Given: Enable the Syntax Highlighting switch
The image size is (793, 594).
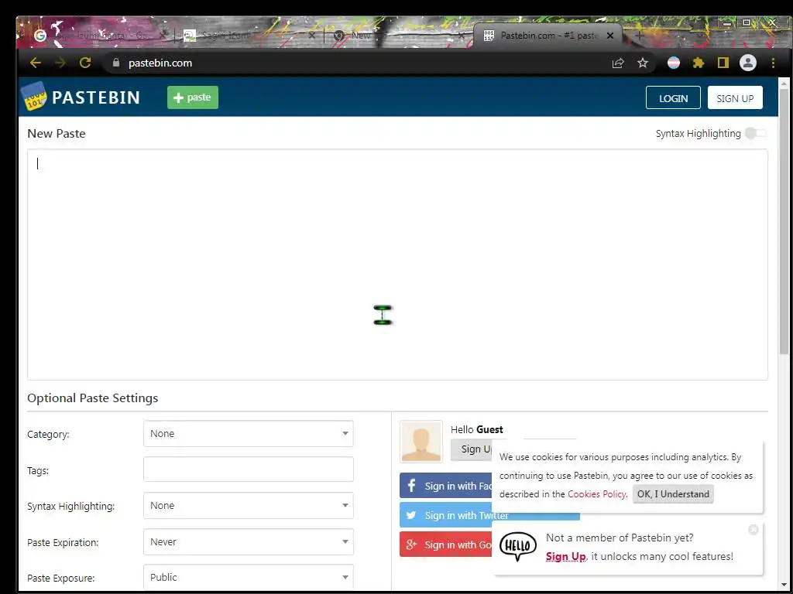Looking at the screenshot, I should click(756, 133).
